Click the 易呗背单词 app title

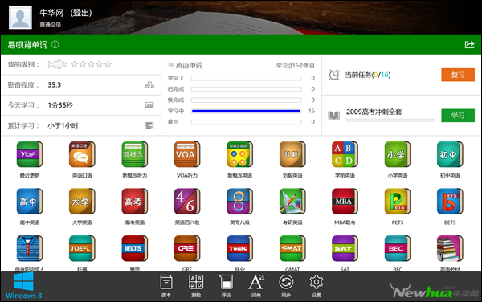27,45
